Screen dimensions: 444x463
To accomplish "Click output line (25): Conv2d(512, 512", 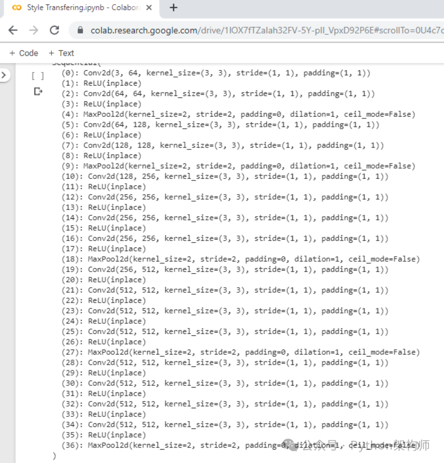I will [x=225, y=331].
